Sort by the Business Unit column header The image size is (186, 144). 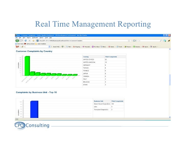[x=102, y=101]
